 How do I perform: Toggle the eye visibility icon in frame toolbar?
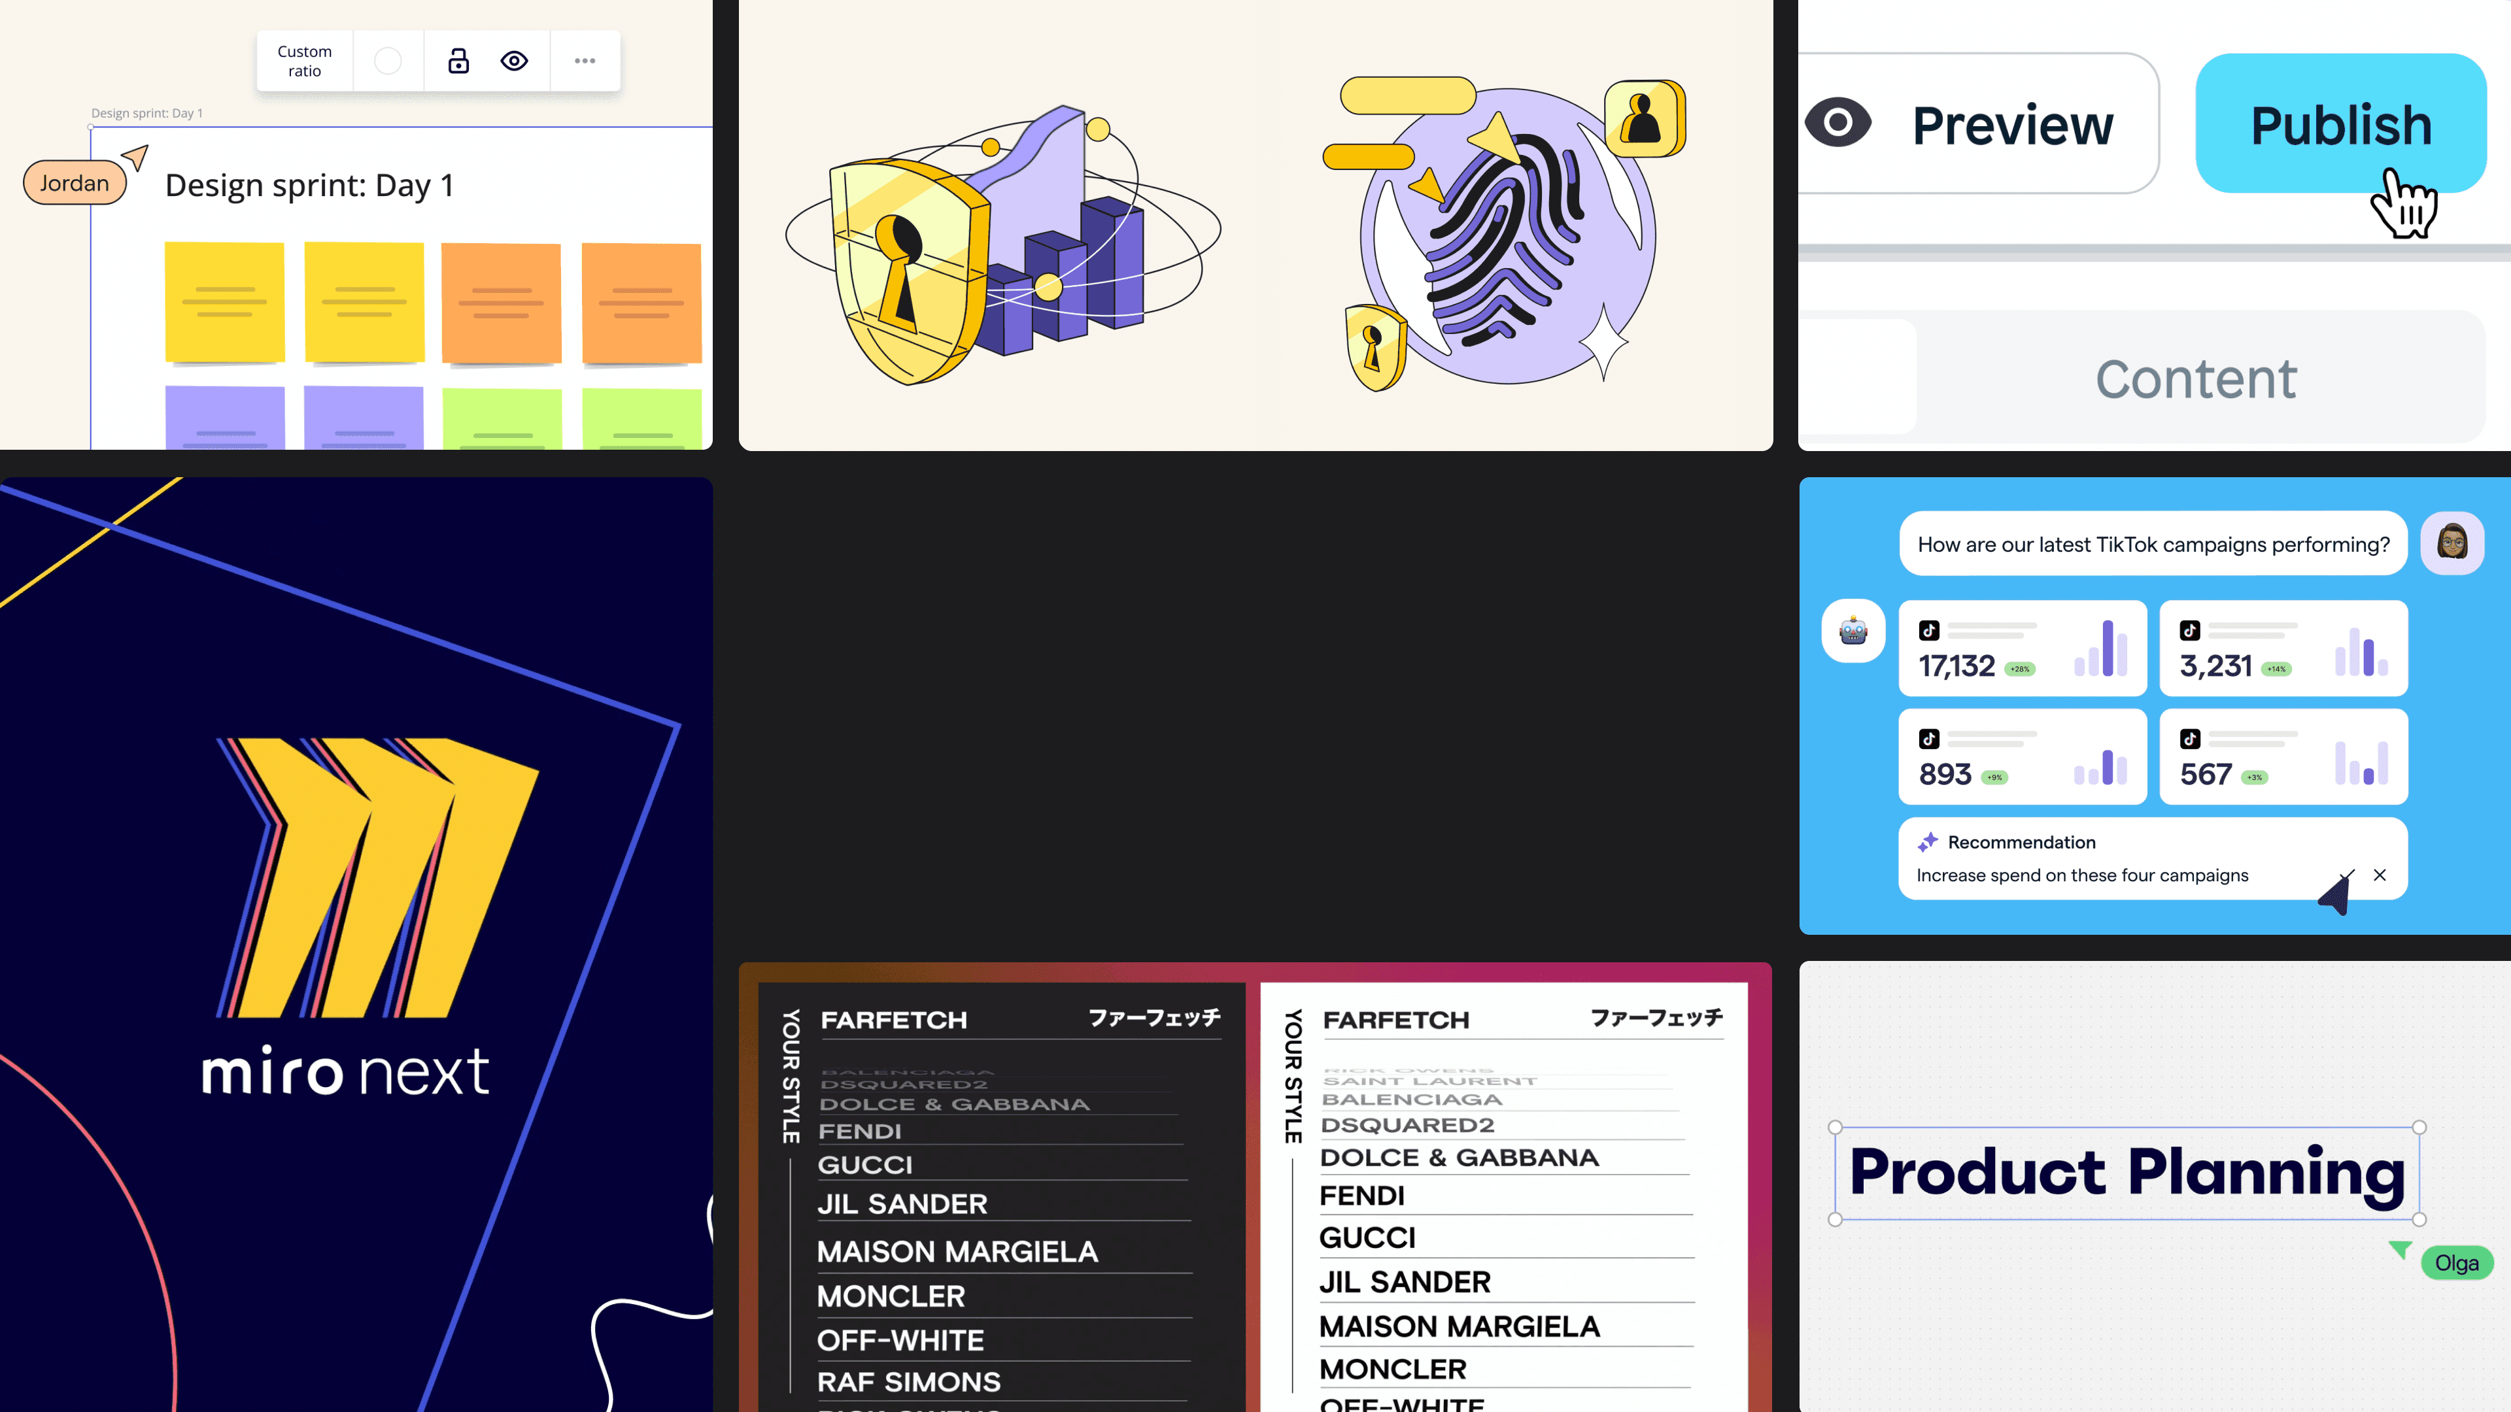pyautogui.click(x=515, y=61)
